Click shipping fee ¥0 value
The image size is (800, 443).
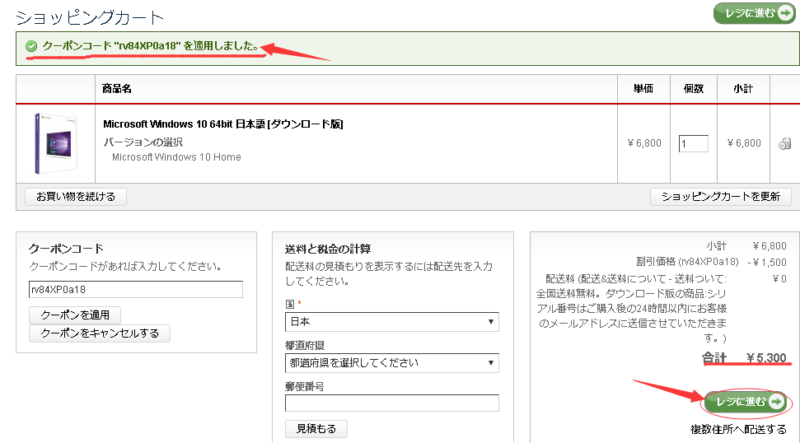tap(779, 279)
